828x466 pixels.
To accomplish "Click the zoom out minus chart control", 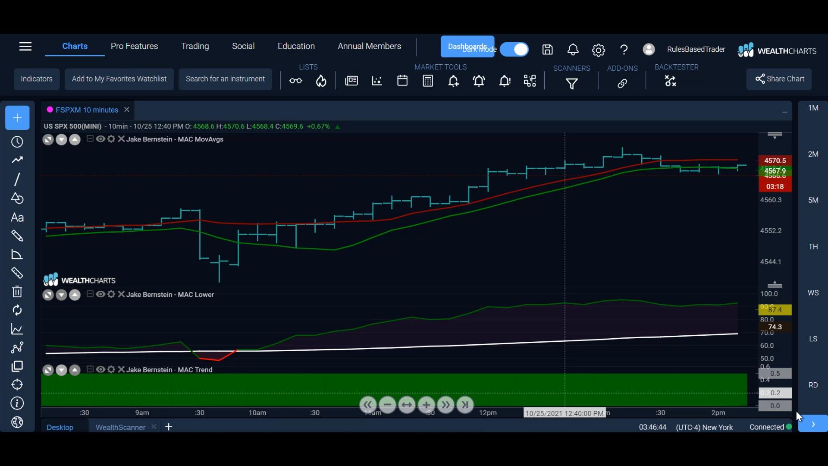I will click(387, 405).
